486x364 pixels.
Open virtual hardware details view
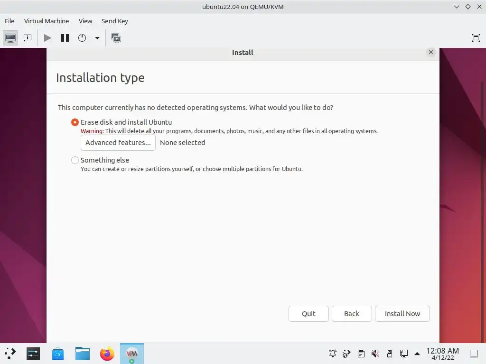click(x=28, y=38)
